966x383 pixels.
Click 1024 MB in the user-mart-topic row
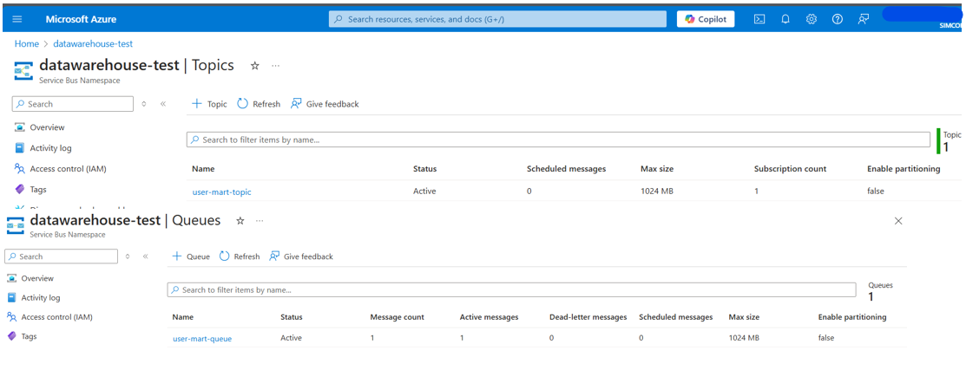coord(657,191)
